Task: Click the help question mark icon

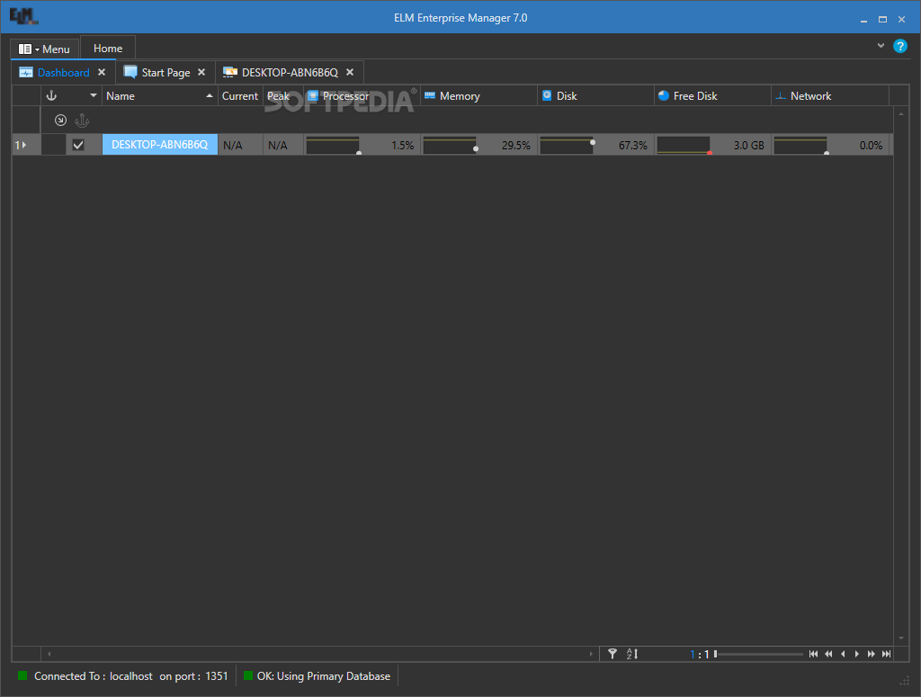Action: (x=899, y=46)
